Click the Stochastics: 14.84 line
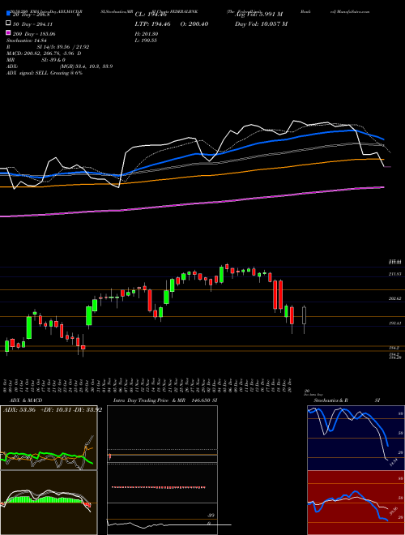405x535 pixels. point(25,41)
